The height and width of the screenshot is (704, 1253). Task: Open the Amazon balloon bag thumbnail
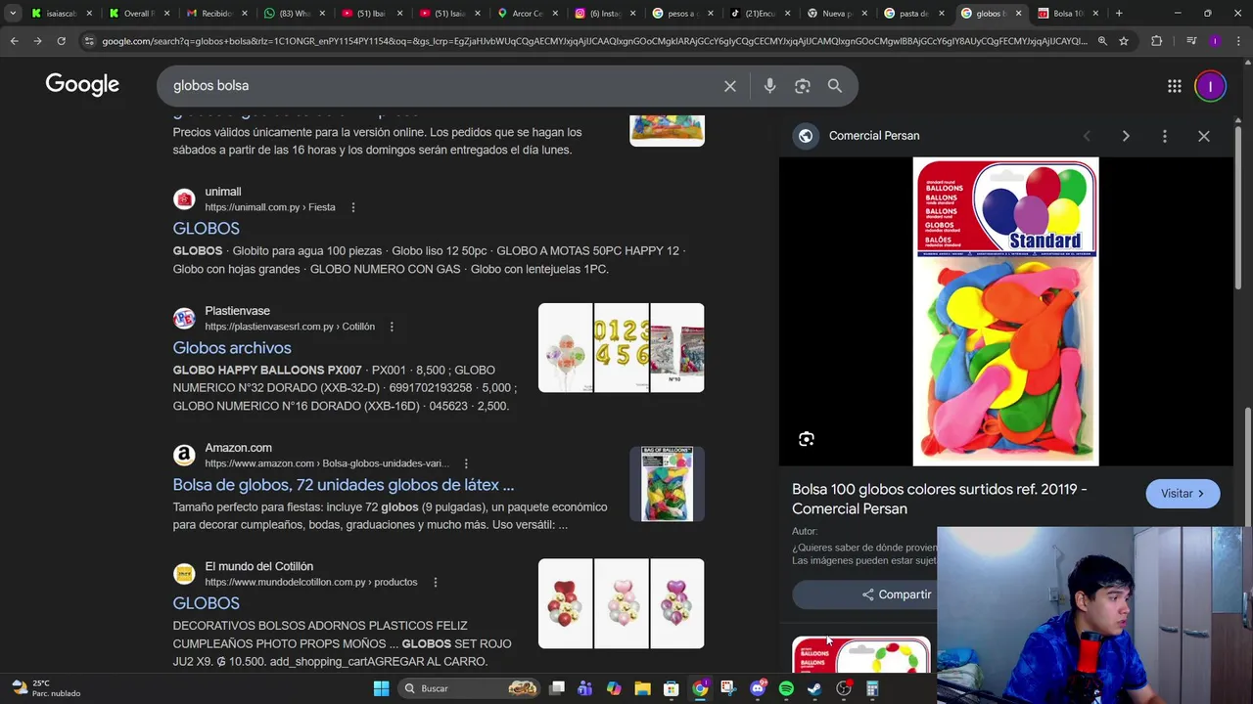pyautogui.click(x=667, y=484)
